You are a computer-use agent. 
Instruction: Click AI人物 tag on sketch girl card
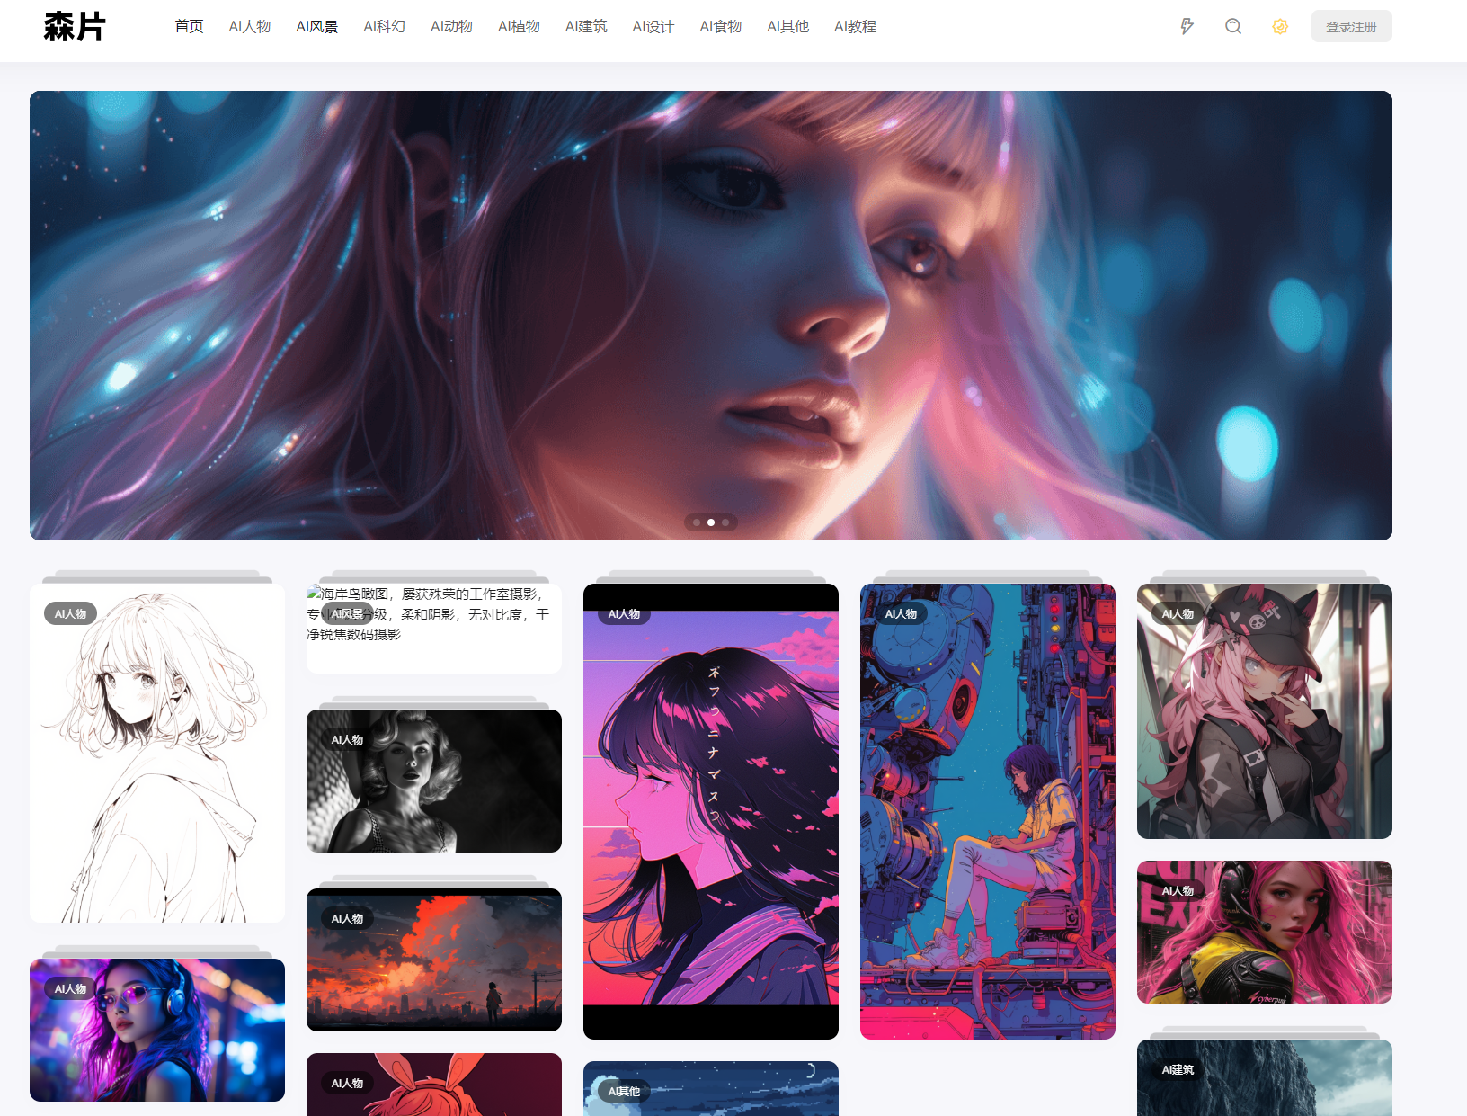click(70, 614)
